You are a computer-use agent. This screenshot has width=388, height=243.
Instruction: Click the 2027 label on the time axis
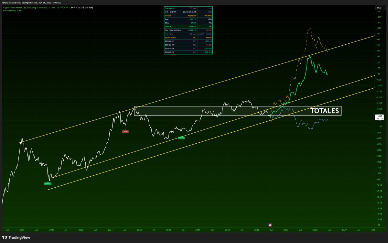click(x=286, y=230)
